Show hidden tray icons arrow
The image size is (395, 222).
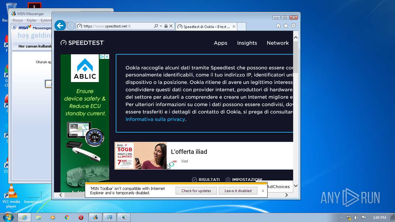[x=341, y=218]
